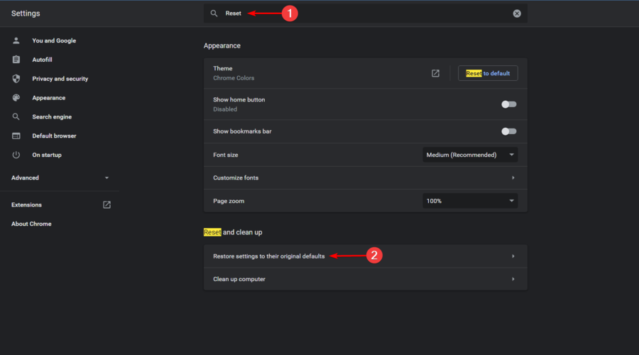Image resolution: width=639 pixels, height=355 pixels.
Task: Go to Appearance section in sidebar
Action: coord(48,98)
